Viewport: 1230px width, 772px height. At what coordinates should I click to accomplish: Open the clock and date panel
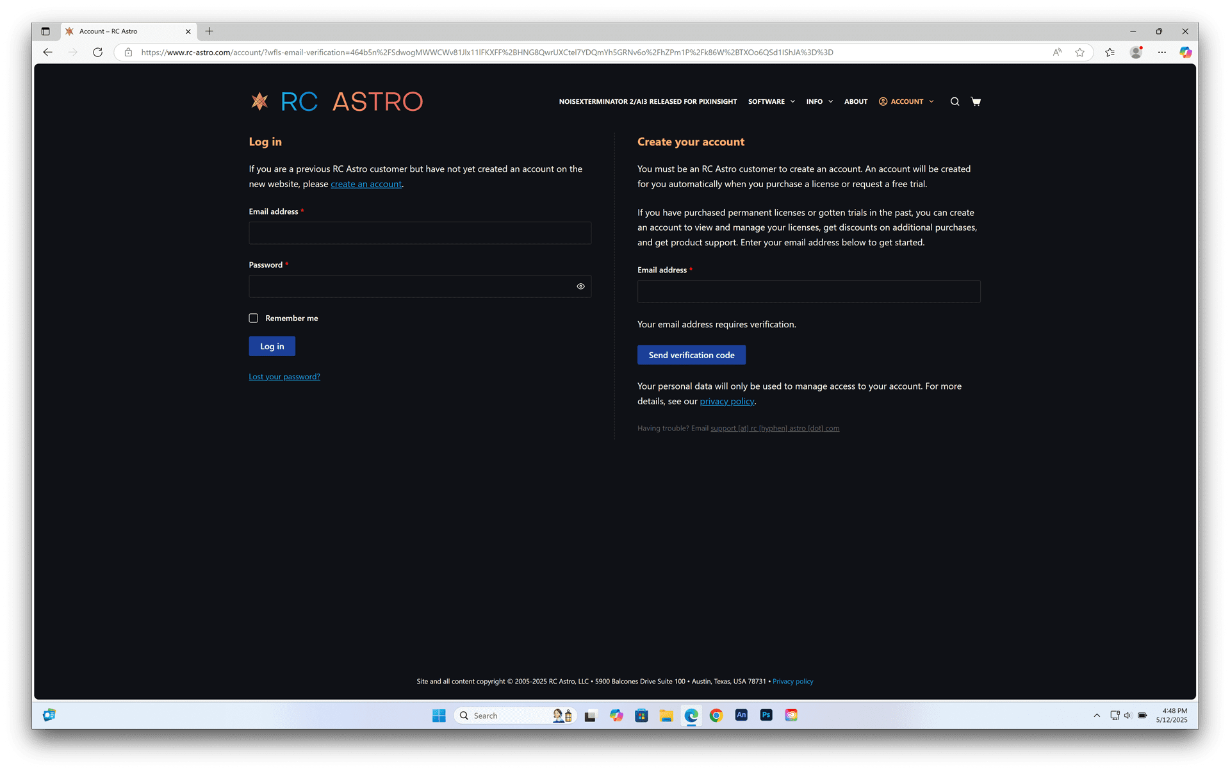(1172, 716)
